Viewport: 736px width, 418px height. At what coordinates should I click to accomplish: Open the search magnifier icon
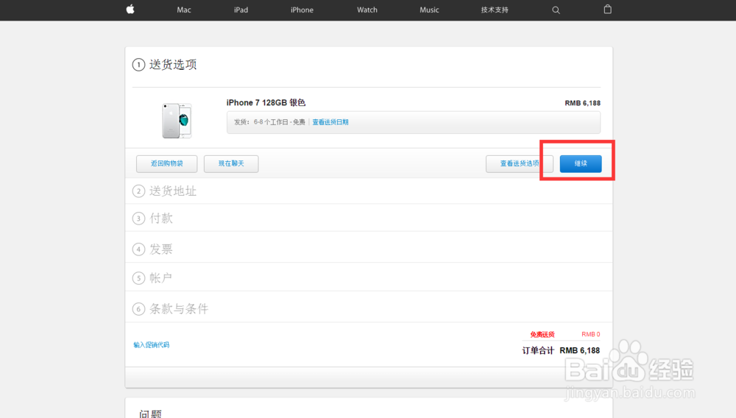click(556, 10)
